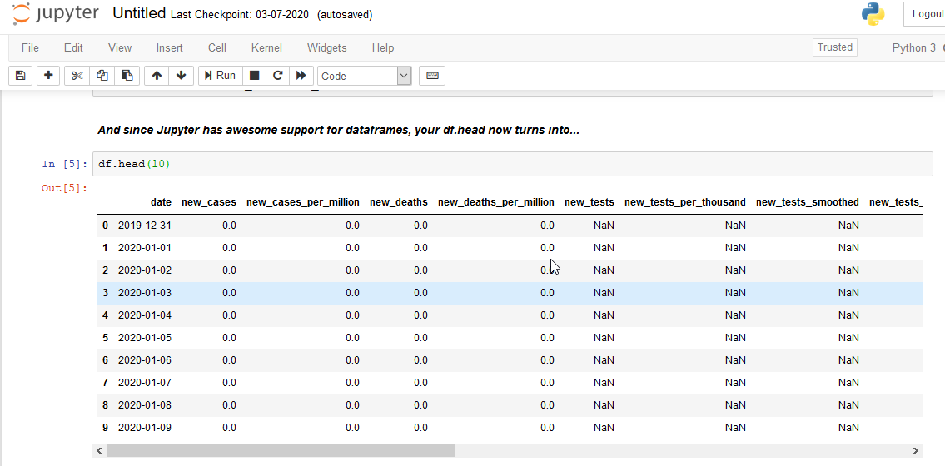Screen dimensions: 945x466
Task: Open the Widgets menu
Action: tap(326, 48)
